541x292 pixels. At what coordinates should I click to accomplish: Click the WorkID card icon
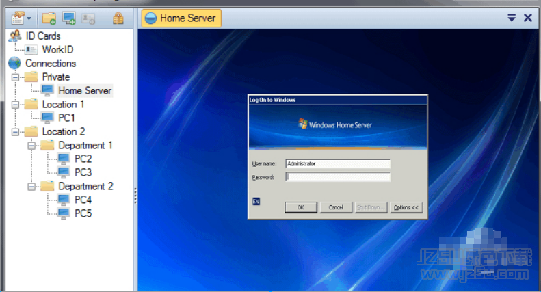point(31,50)
